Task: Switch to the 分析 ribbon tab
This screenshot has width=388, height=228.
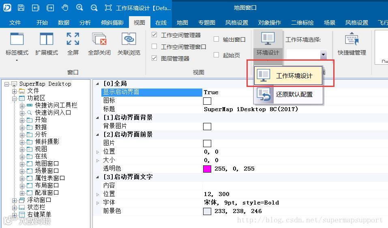Action: pos(85,23)
